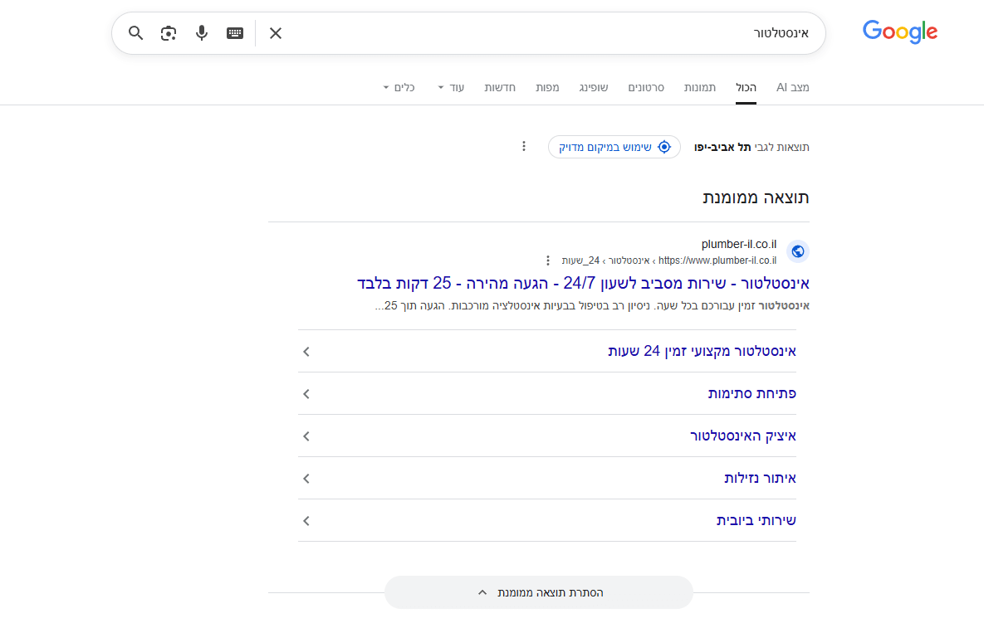This screenshot has width=984, height=628.
Task: Collapse with 'הסתרת תוצאה ממומנת' button
Action: point(538,592)
